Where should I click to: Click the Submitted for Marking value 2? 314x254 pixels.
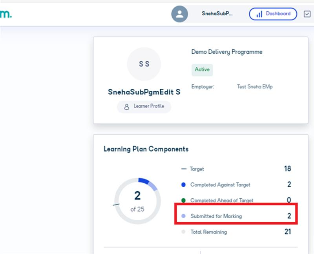click(289, 216)
